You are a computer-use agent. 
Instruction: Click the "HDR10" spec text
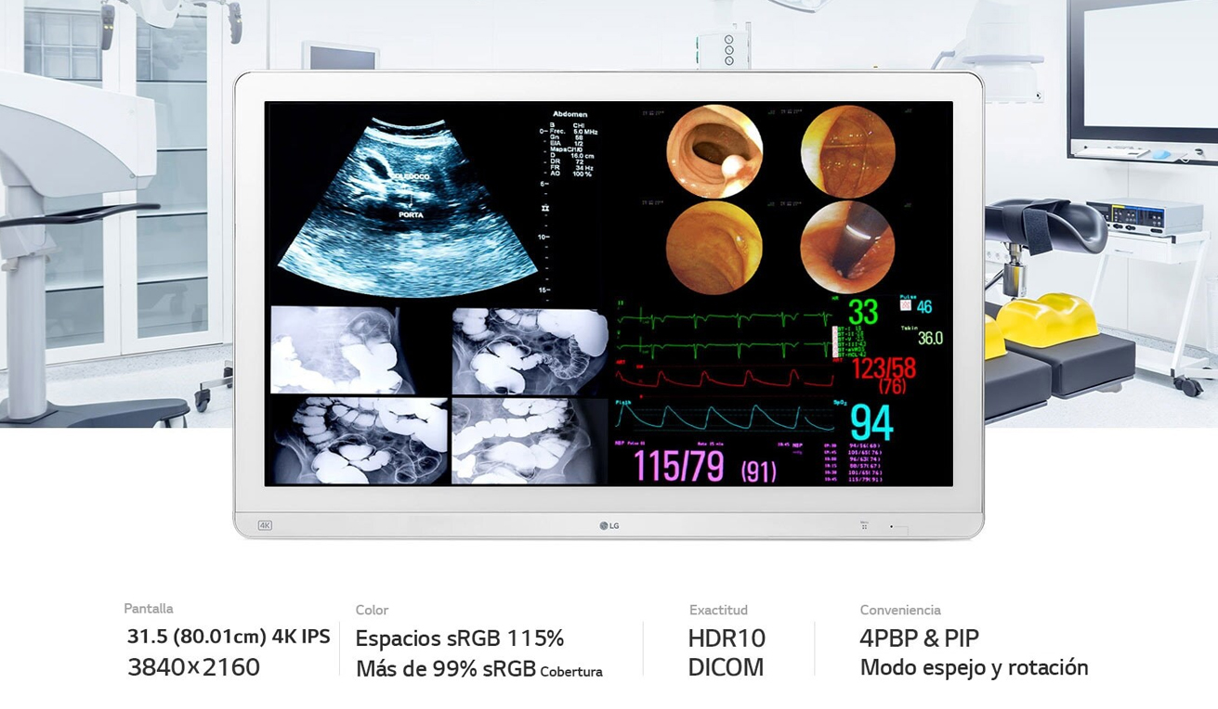(x=727, y=638)
